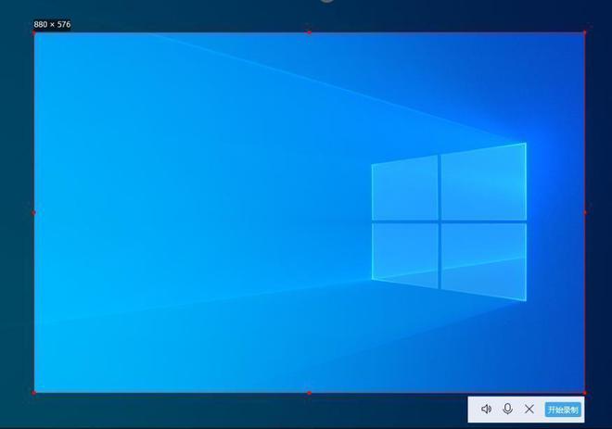Click the right-middle edge resize handle
The width and height of the screenshot is (612, 429).
pyautogui.click(x=584, y=212)
